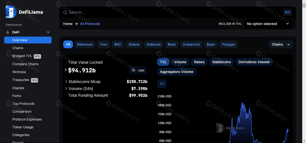Open Categories in the sidebar

21,135
